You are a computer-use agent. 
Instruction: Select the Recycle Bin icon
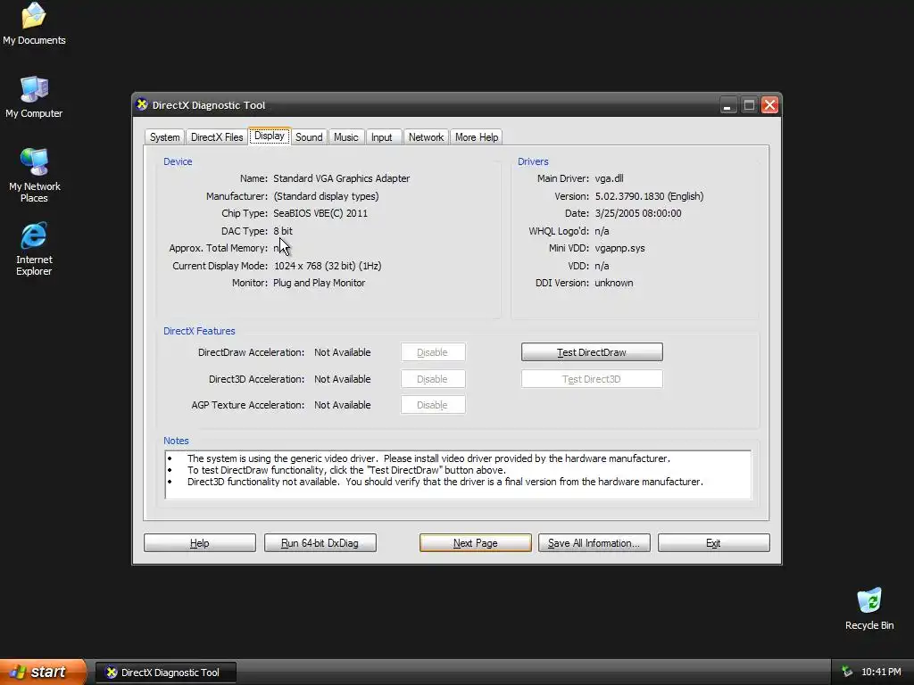coord(869,608)
